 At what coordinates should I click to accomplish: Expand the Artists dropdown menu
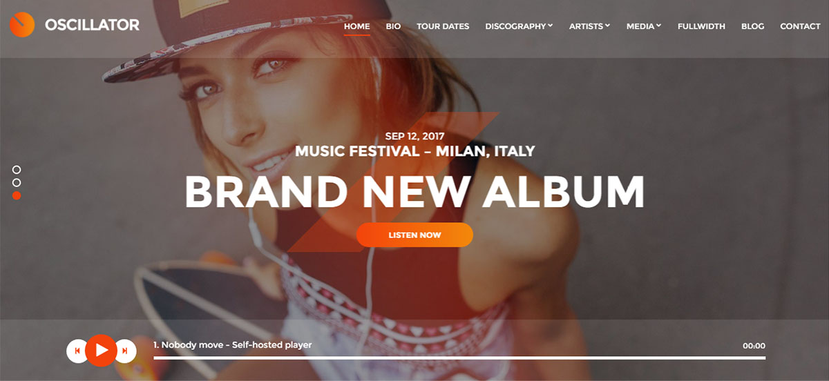point(589,26)
